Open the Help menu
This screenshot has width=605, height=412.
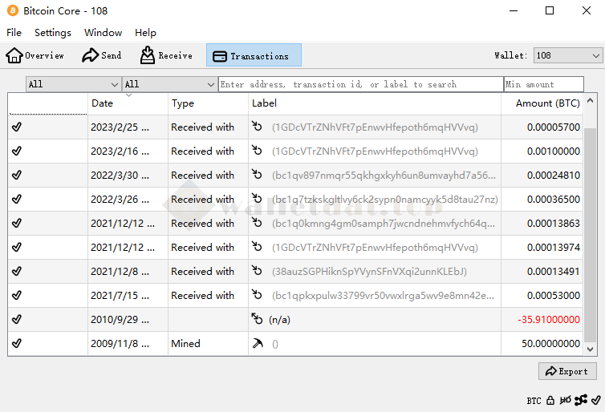point(145,33)
